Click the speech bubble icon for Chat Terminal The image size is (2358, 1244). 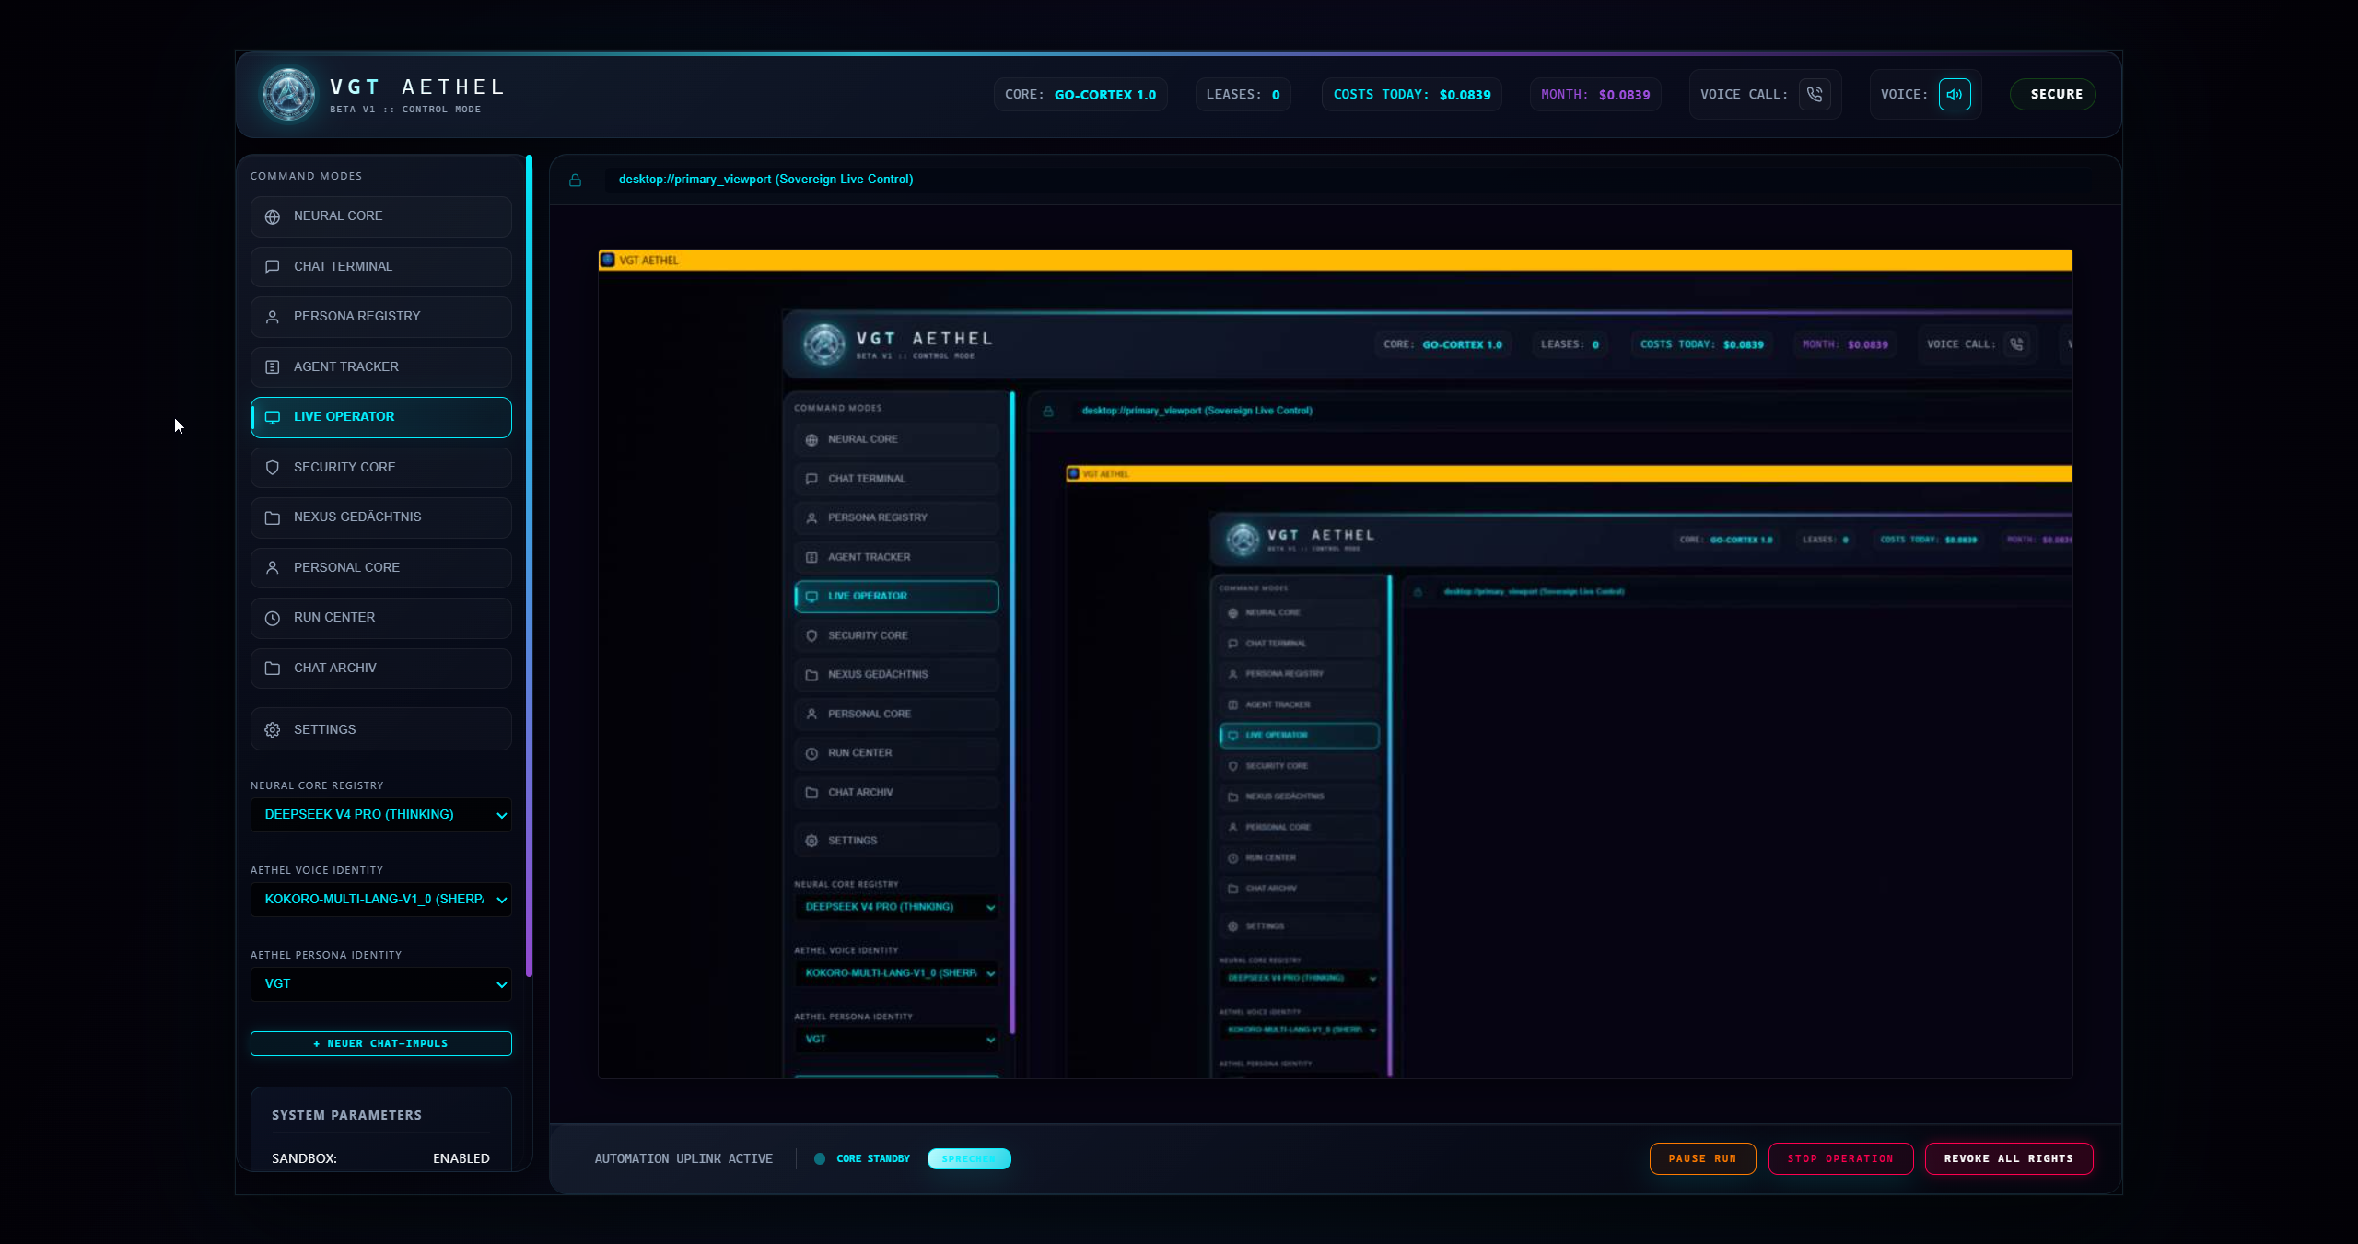click(273, 267)
